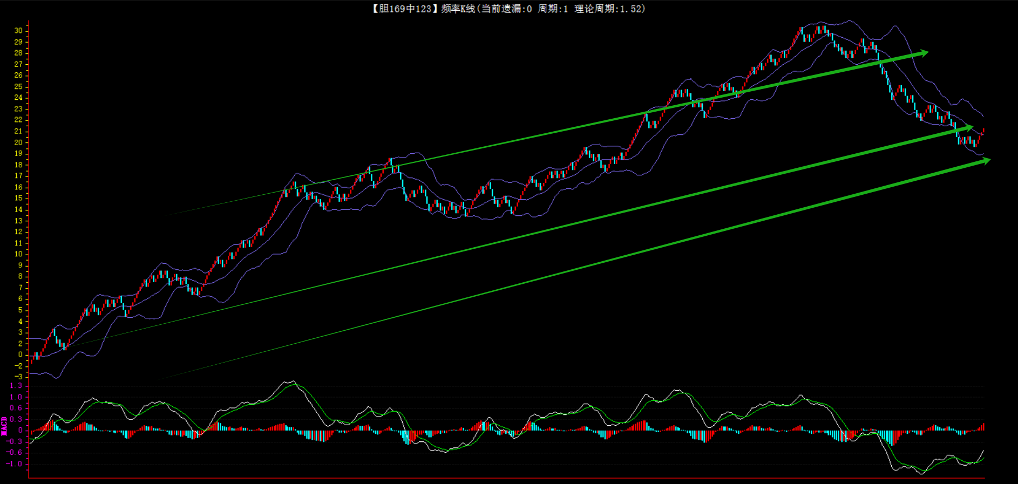Click the 30 label on the price axis
This screenshot has height=484, width=1018.
pyautogui.click(x=18, y=31)
